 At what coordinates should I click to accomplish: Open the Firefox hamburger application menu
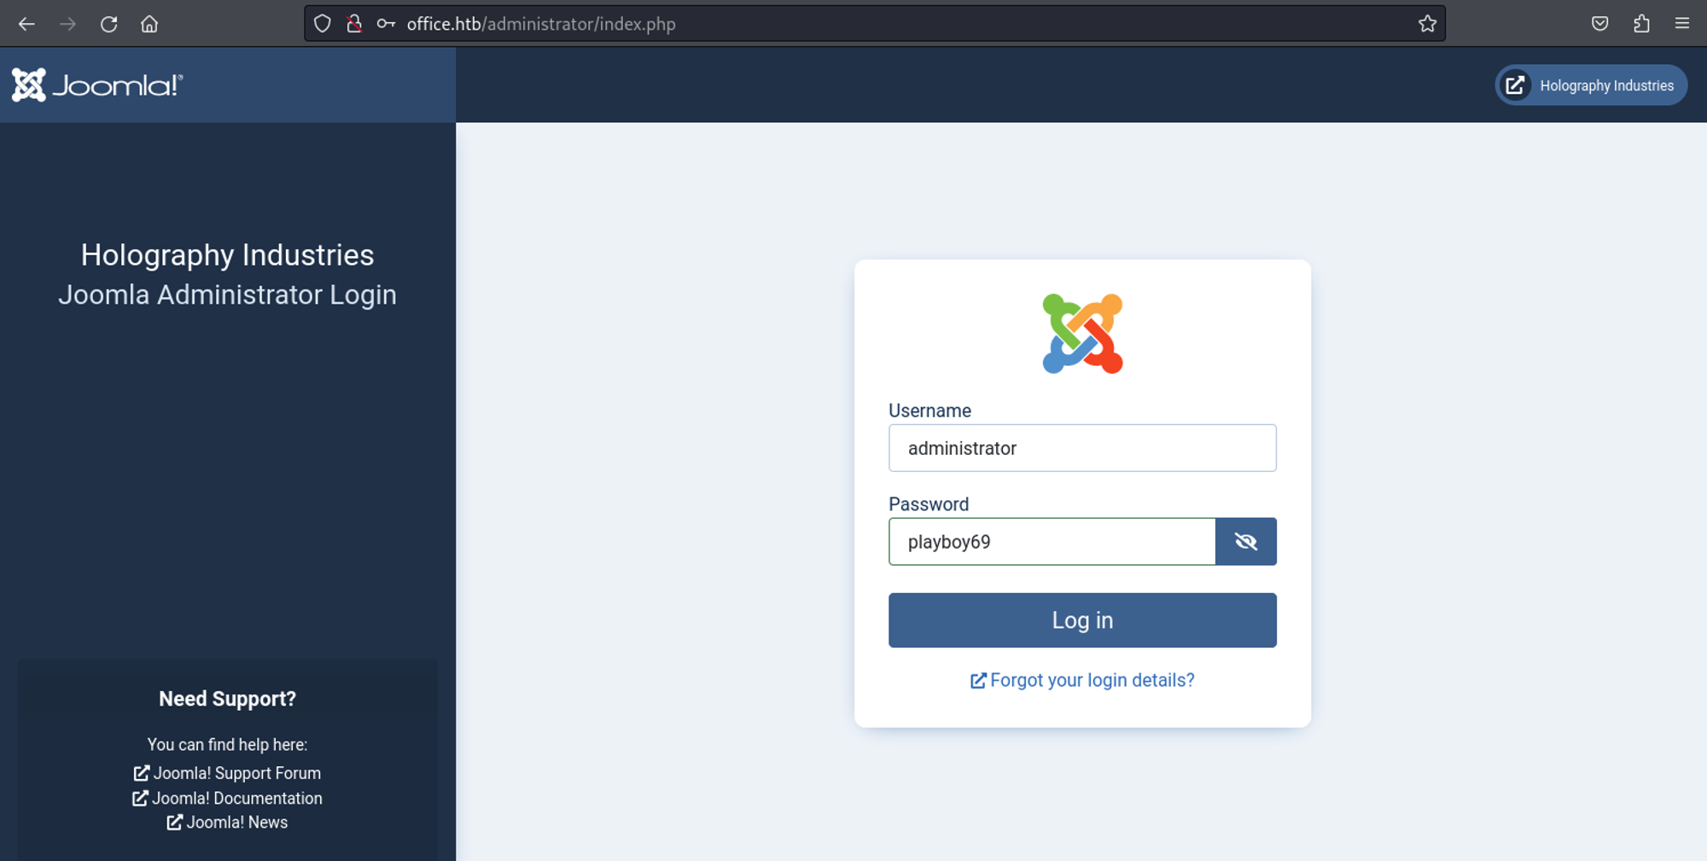coord(1682,24)
